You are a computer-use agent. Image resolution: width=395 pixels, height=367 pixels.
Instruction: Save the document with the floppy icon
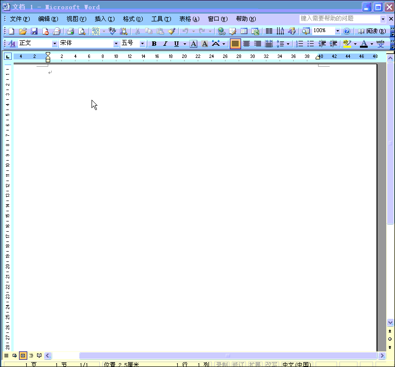[x=34, y=31]
